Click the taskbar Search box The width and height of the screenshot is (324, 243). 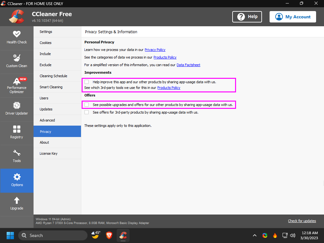(53, 235)
